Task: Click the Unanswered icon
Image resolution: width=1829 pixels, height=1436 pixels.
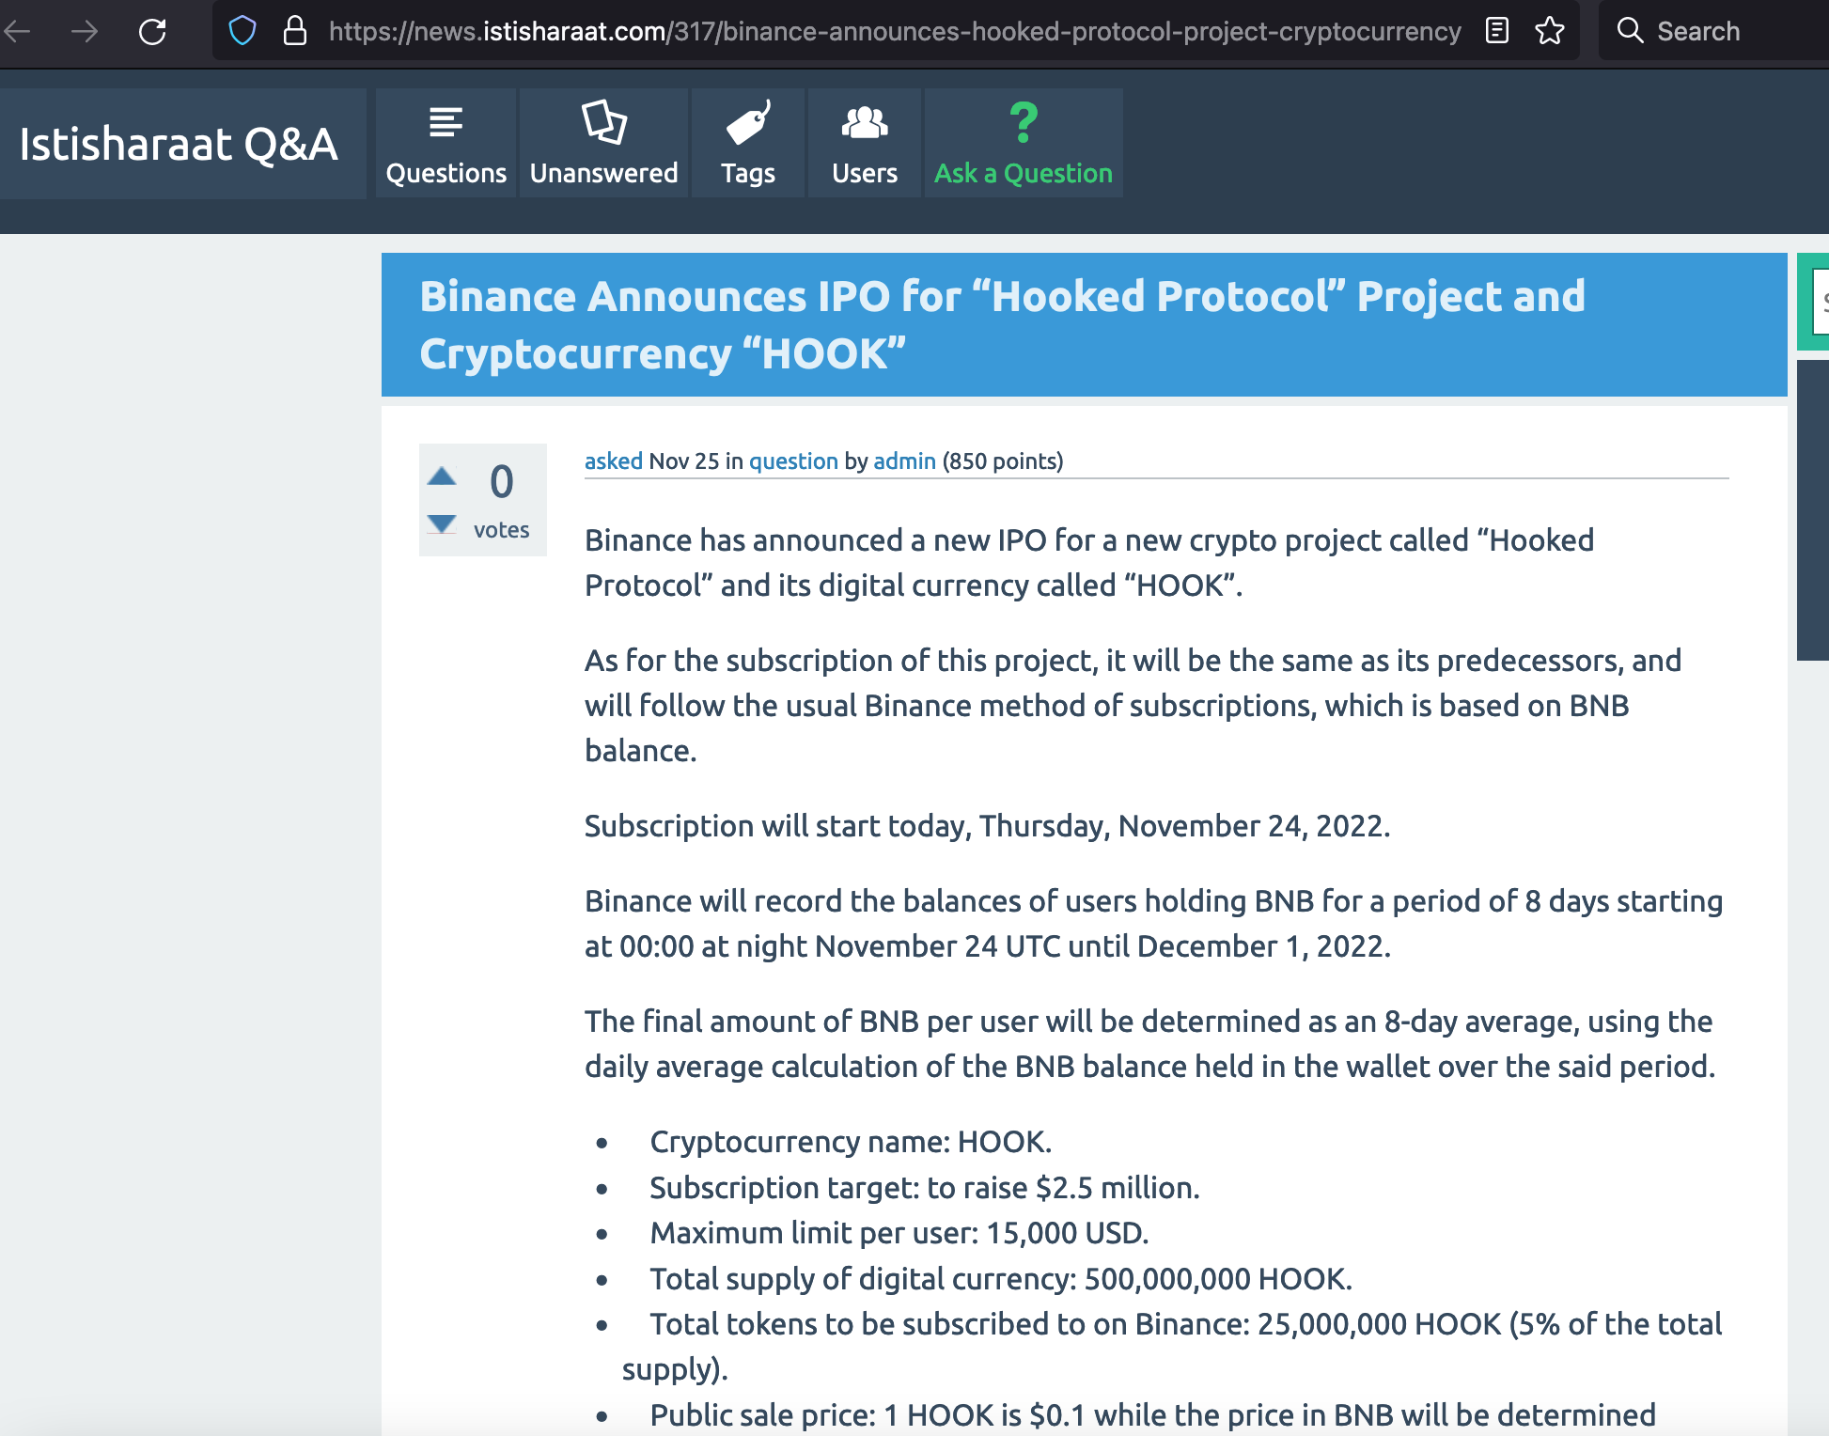Action: click(x=603, y=122)
